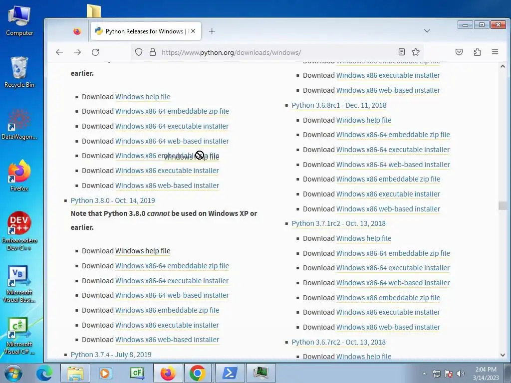
Task: Open the Windows Start menu orb
Action: point(13,373)
